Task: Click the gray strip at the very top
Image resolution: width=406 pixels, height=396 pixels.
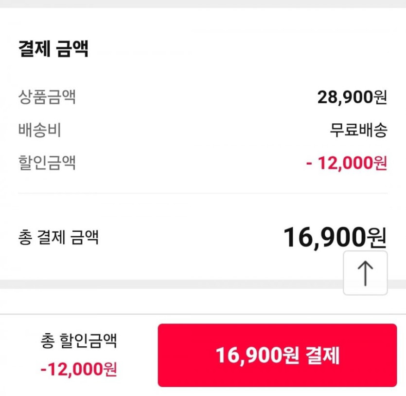Action: coord(203,3)
